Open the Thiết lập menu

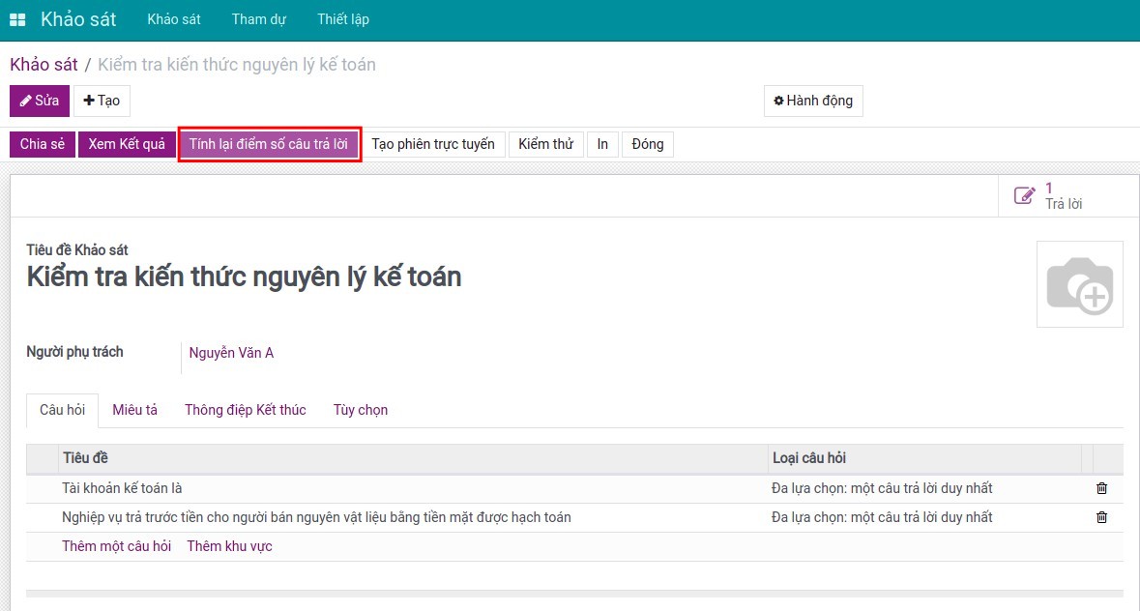pyautogui.click(x=342, y=19)
